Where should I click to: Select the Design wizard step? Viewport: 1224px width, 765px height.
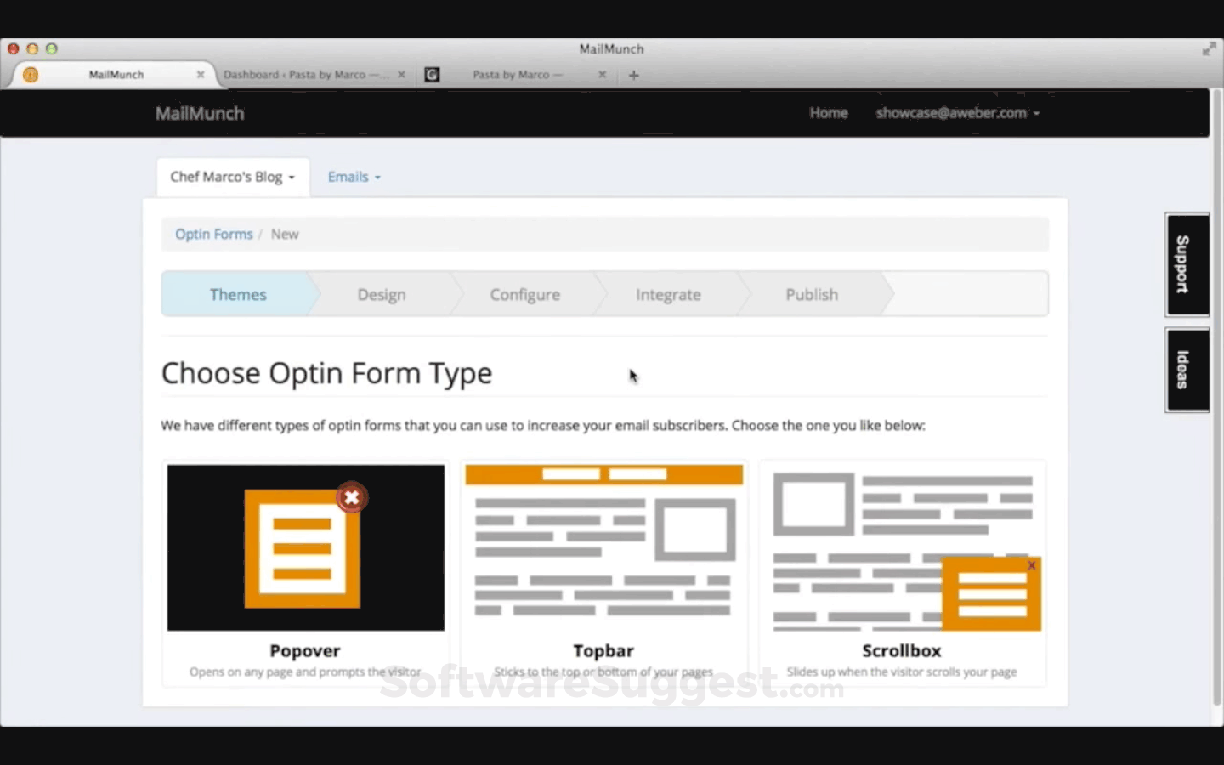click(x=382, y=294)
